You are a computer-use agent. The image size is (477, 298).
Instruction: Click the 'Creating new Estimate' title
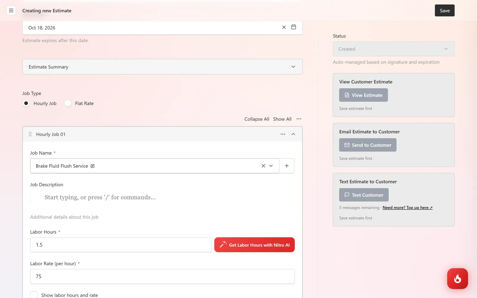[47, 11]
